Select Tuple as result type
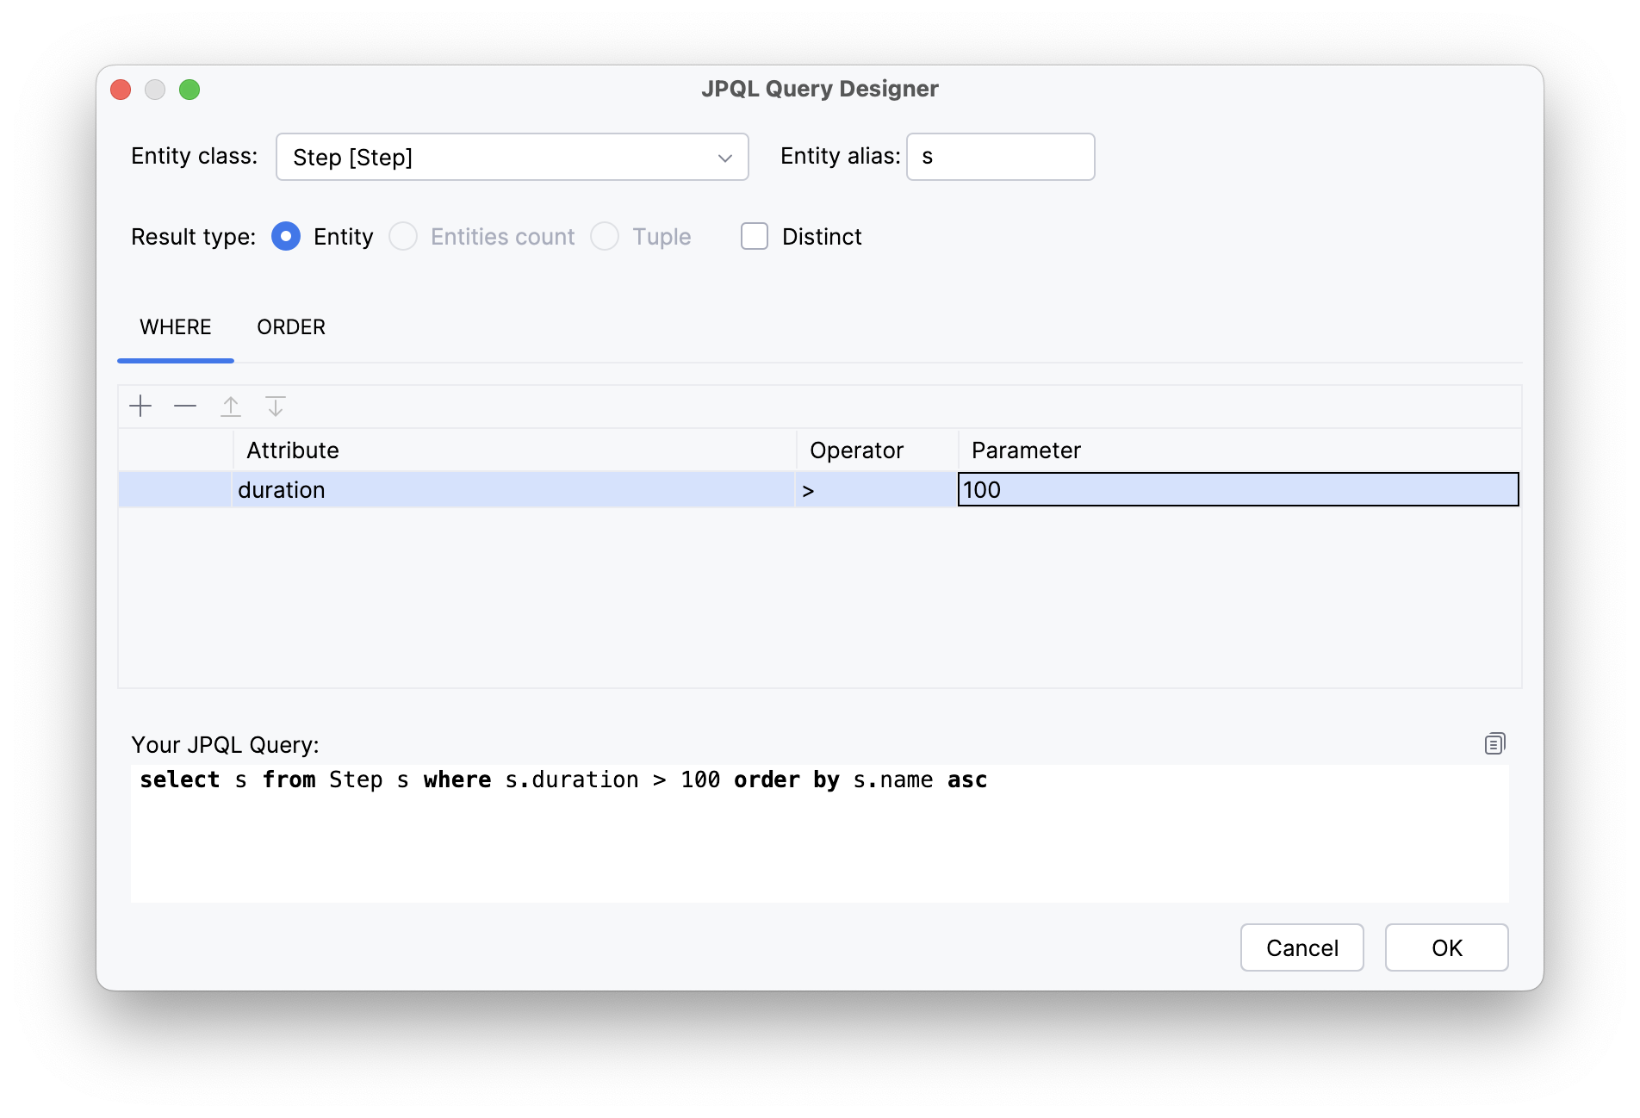The image size is (1640, 1118). pyautogui.click(x=605, y=236)
